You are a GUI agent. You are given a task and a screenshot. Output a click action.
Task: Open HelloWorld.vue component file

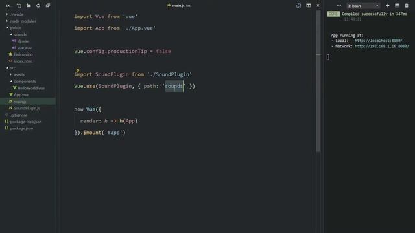31,88
